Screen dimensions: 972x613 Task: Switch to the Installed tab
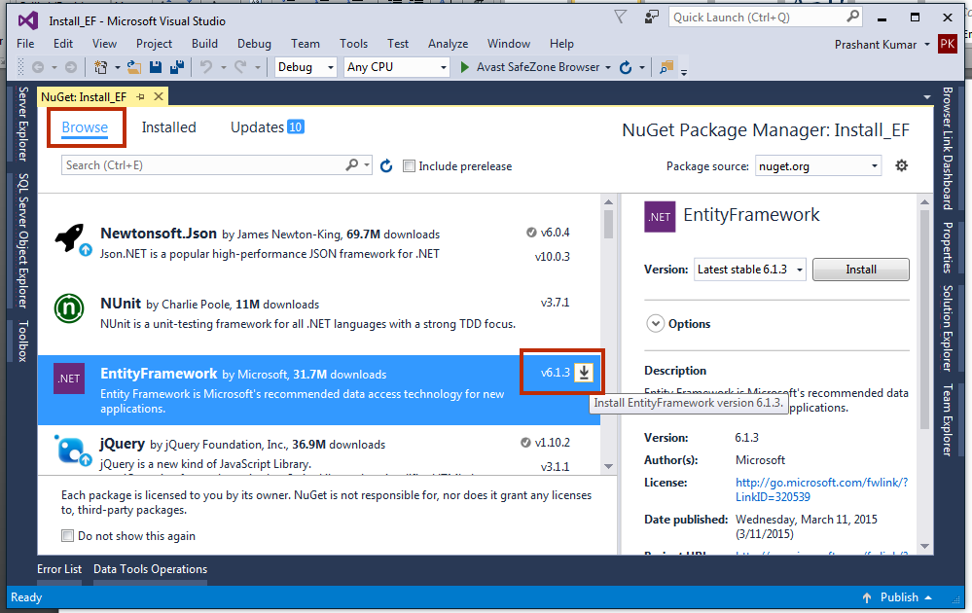168,127
